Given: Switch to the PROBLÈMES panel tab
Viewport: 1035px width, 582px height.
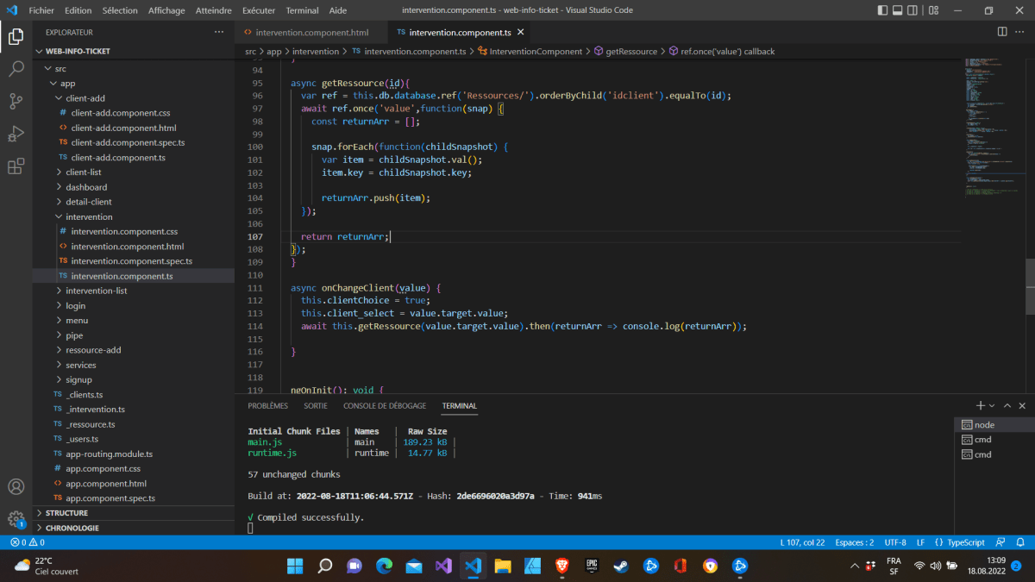Looking at the screenshot, I should [x=267, y=405].
